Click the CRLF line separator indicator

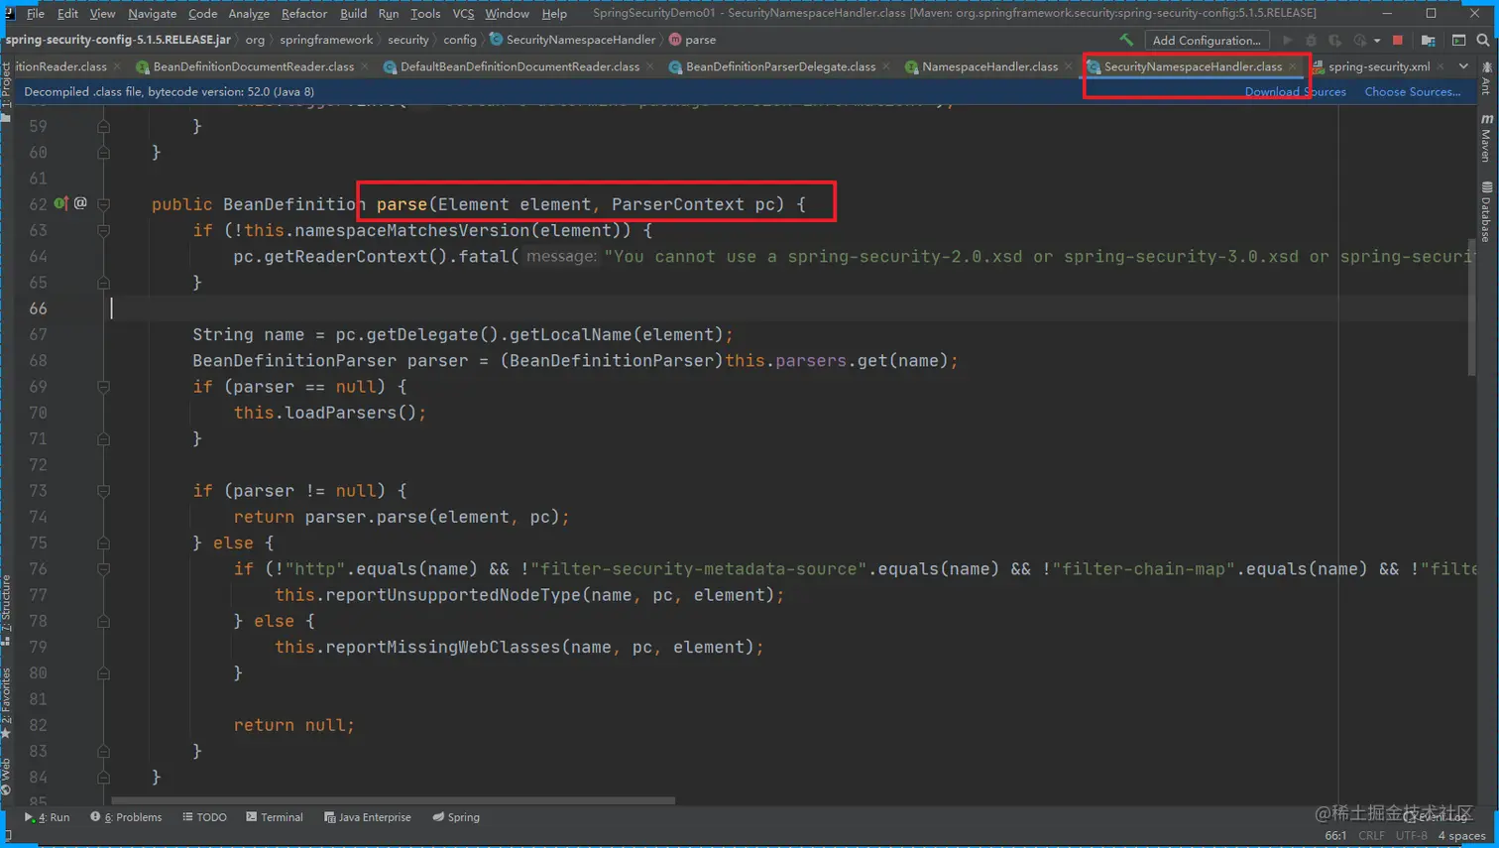(x=1371, y=835)
